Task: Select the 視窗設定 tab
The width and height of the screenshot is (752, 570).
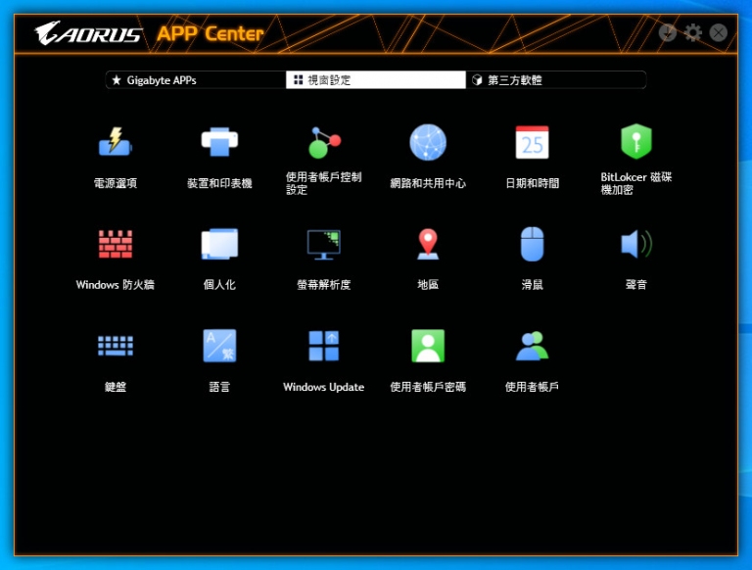Action: 376,80
